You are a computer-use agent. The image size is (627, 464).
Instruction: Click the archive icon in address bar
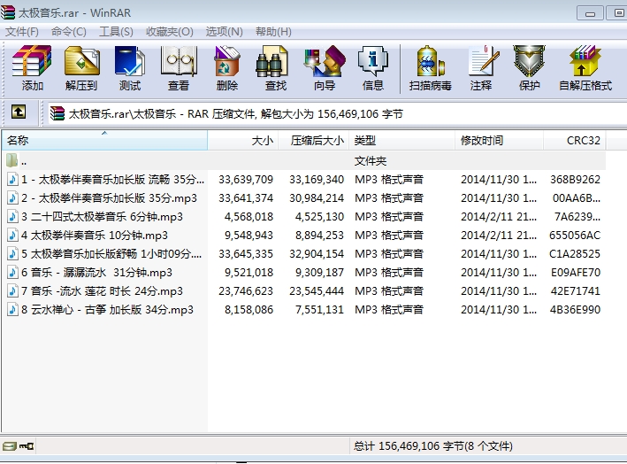coord(57,113)
